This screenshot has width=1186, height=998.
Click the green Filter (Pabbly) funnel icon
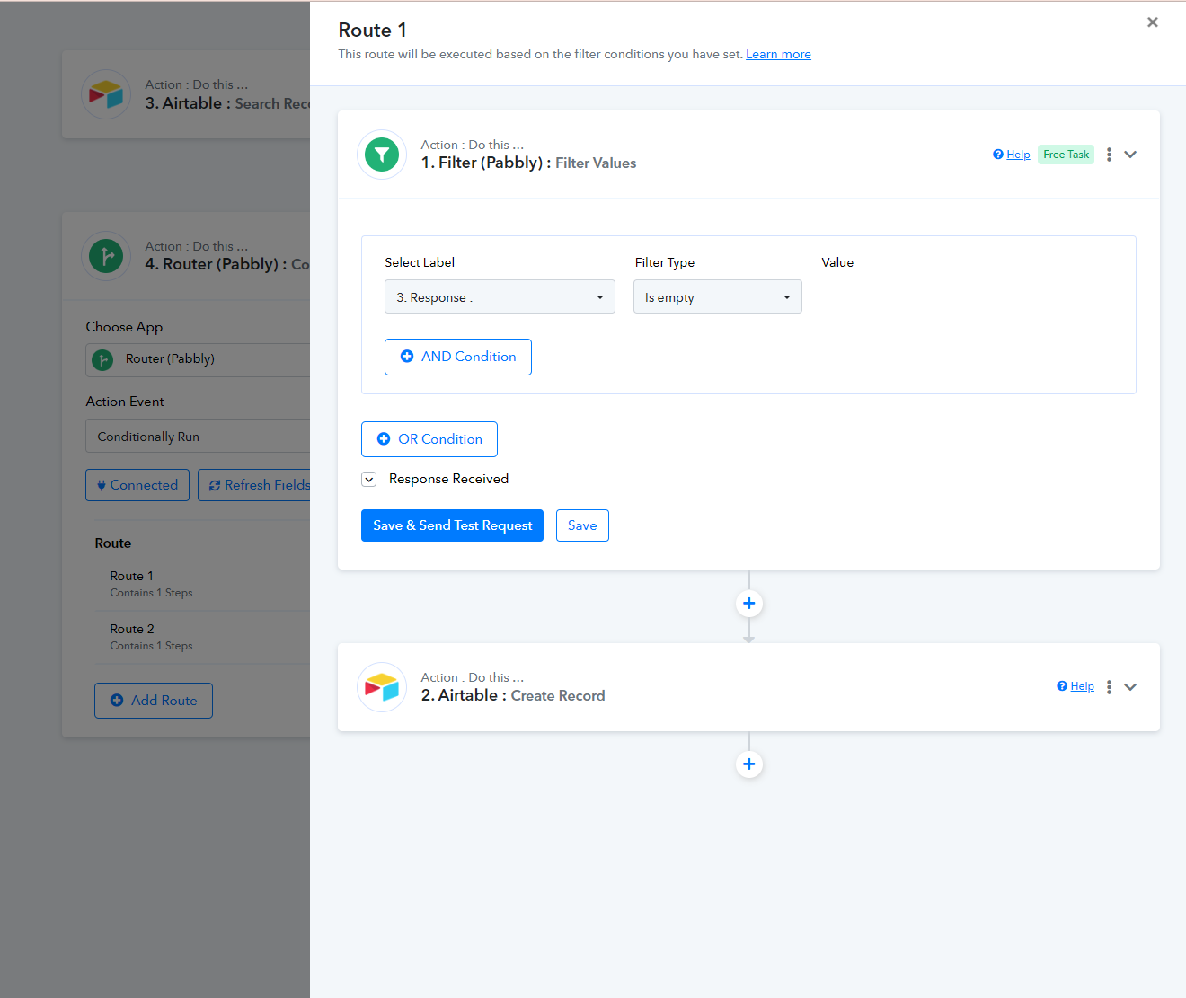[x=382, y=155]
